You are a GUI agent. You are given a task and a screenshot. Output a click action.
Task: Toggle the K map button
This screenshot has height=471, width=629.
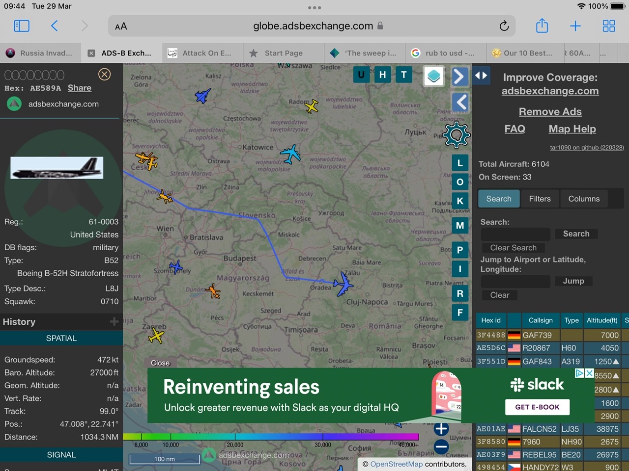(460, 201)
